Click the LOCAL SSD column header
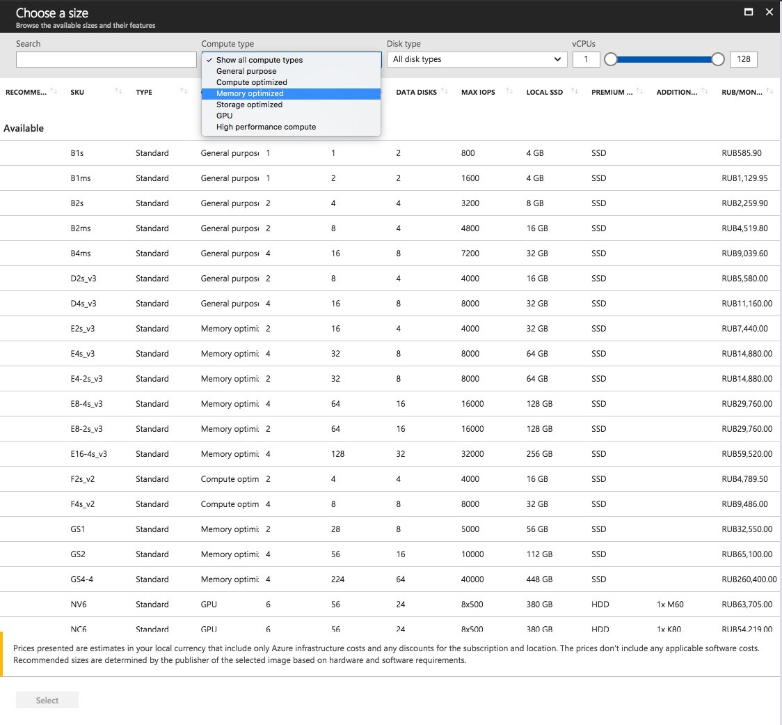The width and height of the screenshot is (782, 725). tap(544, 92)
